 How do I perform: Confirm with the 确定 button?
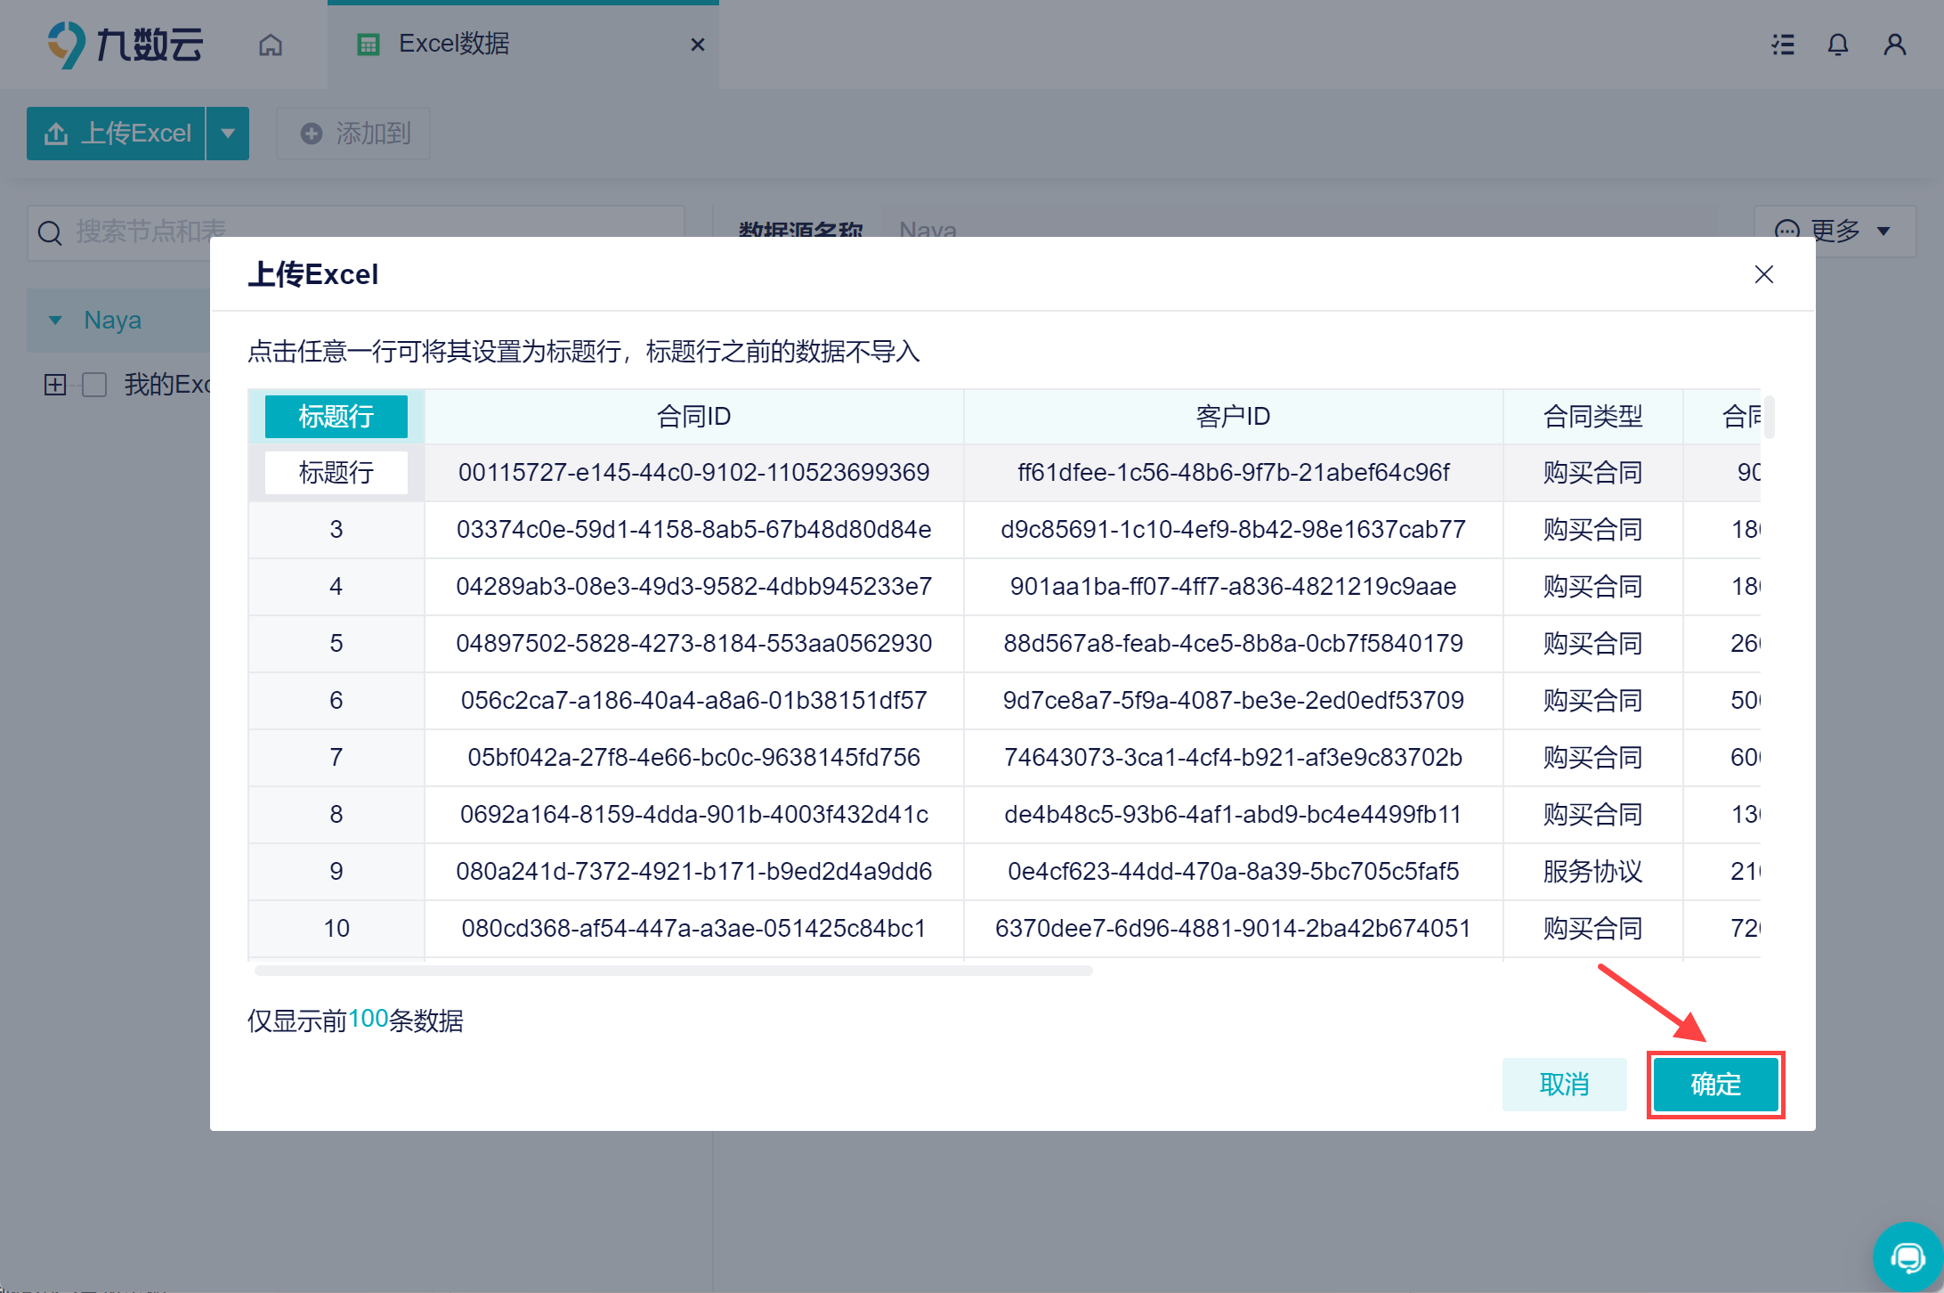coord(1714,1084)
